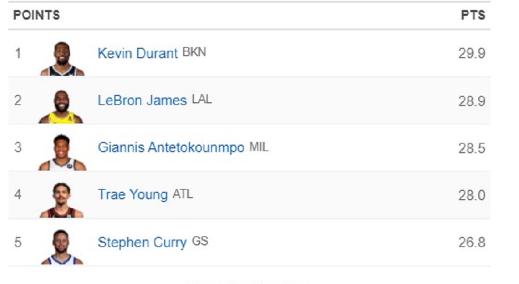Select the BKN team abbreviation
Image resolution: width=519 pixels, height=284 pixels.
click(x=194, y=52)
